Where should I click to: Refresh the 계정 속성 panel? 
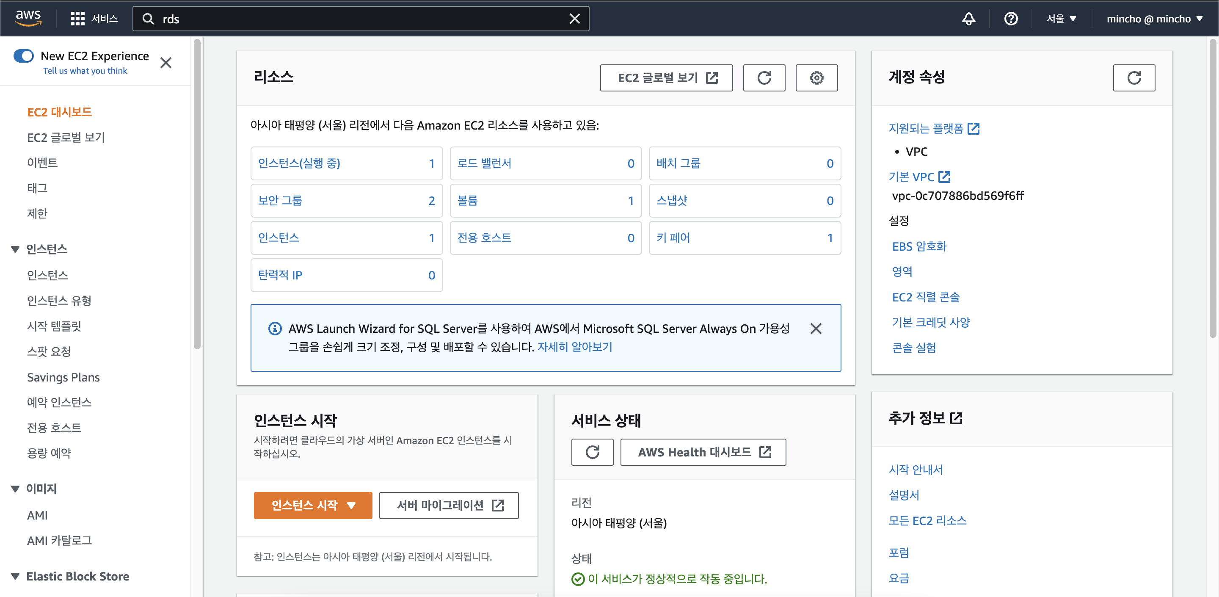pos(1134,77)
